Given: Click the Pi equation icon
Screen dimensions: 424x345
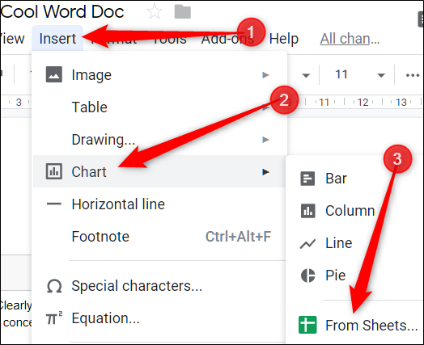Looking at the screenshot, I should [54, 318].
